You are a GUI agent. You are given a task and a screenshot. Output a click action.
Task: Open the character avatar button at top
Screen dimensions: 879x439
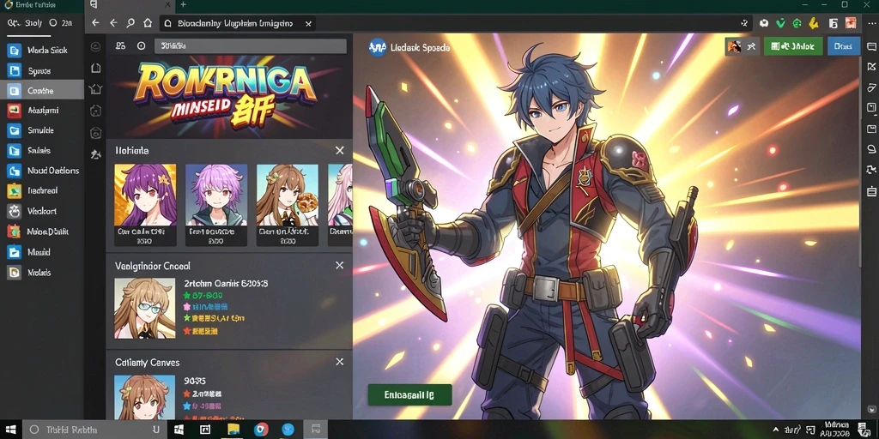(x=734, y=46)
